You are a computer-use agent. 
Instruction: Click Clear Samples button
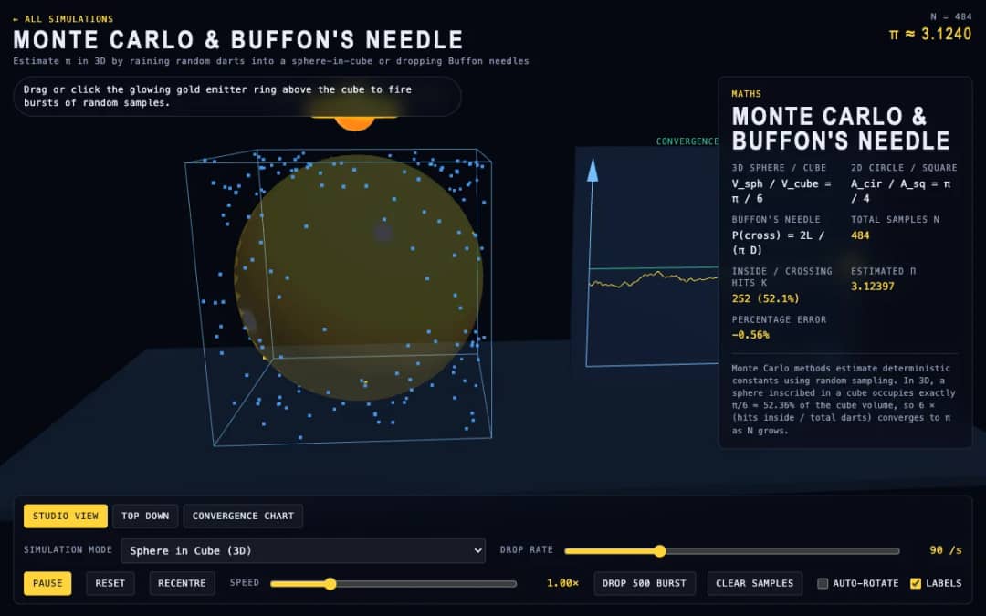click(x=755, y=583)
